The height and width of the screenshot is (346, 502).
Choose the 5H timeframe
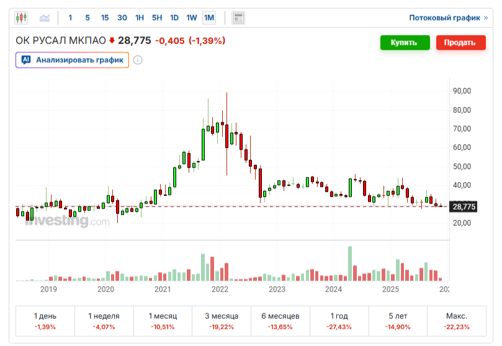157,17
